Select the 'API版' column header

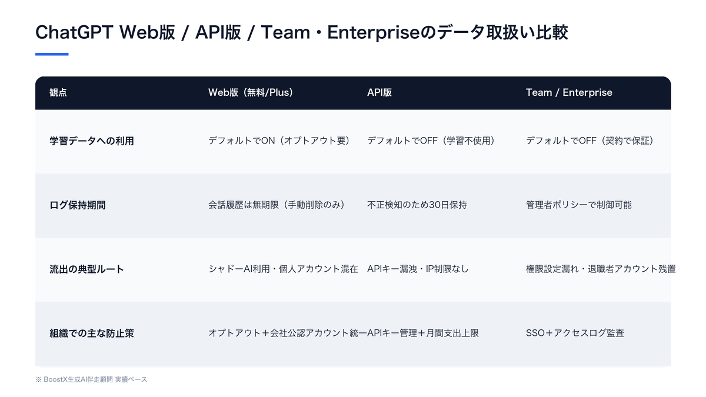(379, 92)
